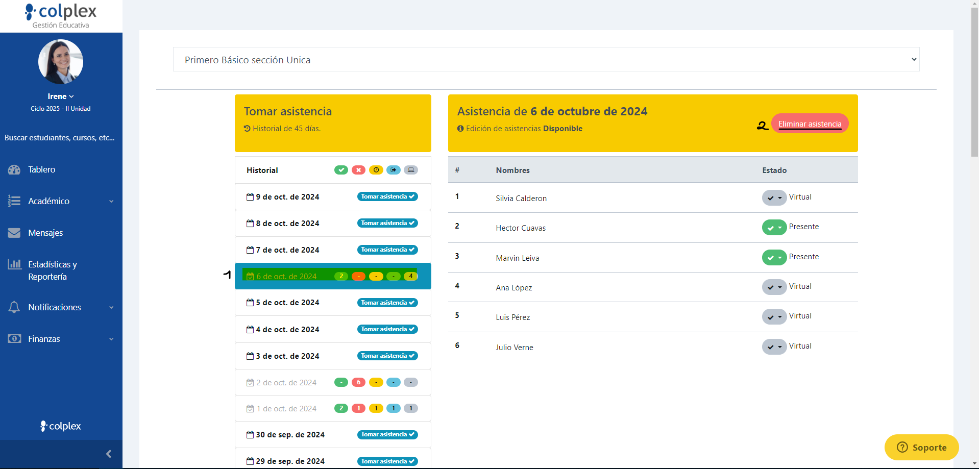The width and height of the screenshot is (979, 469).
Task: Take attendance for 9 de oct.
Action: pyautogui.click(x=387, y=196)
